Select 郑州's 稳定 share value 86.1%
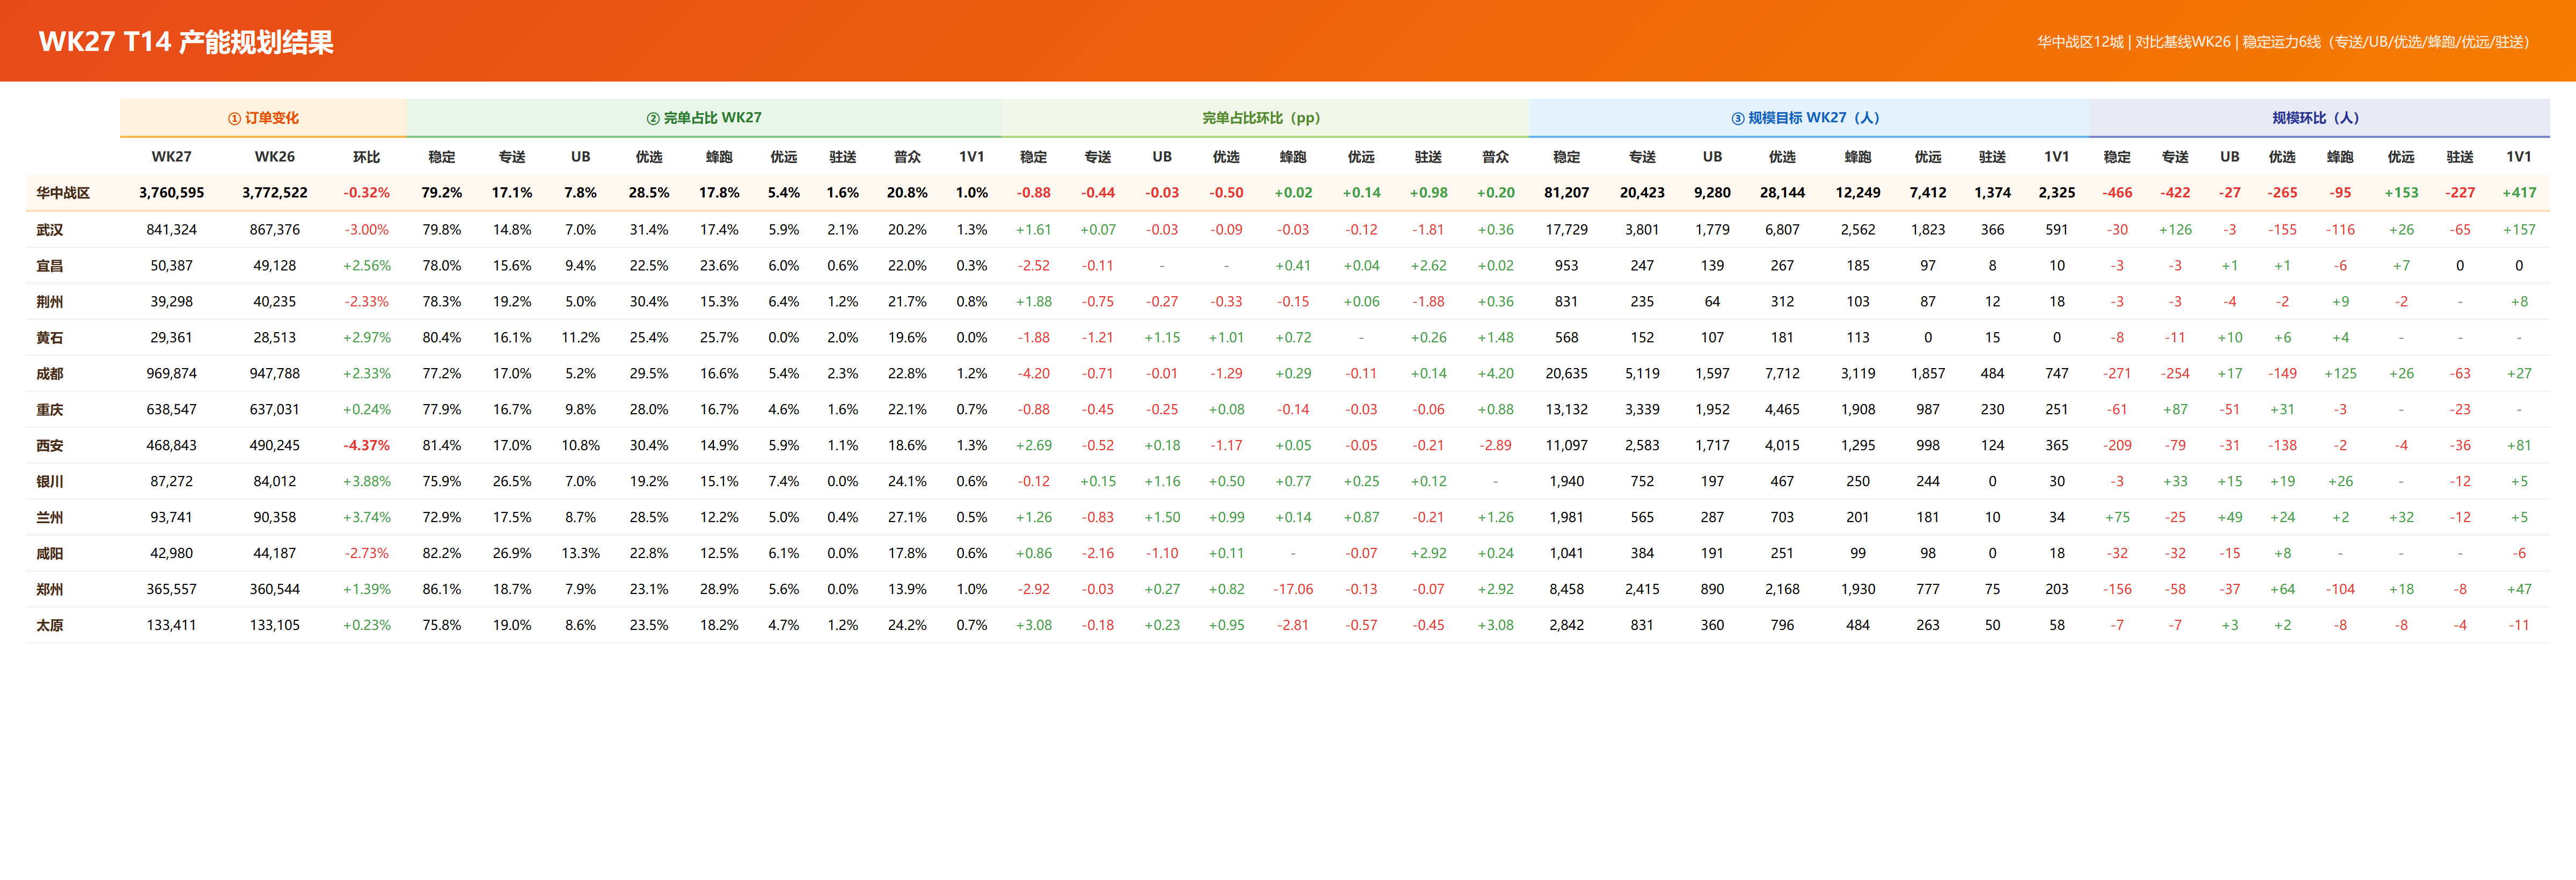The image size is (2576, 880). point(442,590)
